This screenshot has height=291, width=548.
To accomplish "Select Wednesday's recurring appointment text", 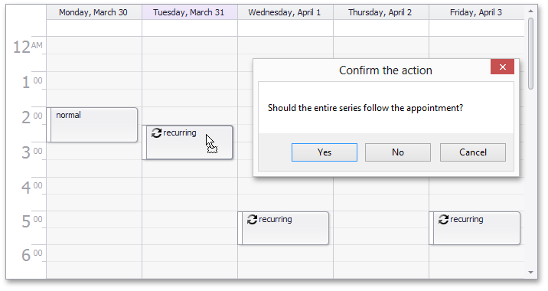I will pyautogui.click(x=275, y=219).
